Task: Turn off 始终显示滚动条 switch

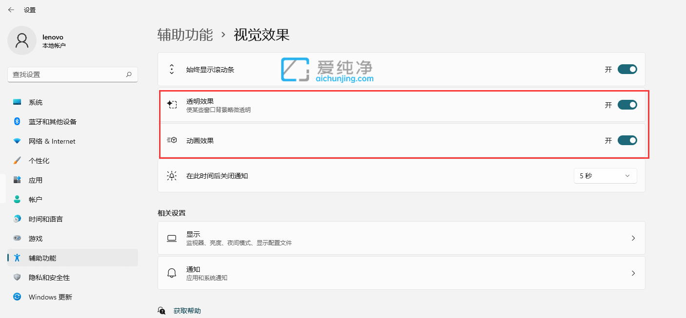Action: pos(627,69)
